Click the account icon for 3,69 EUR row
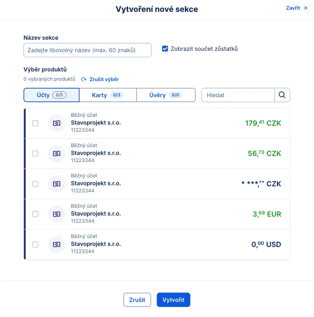This screenshot has height=317, width=314. pyautogui.click(x=57, y=214)
